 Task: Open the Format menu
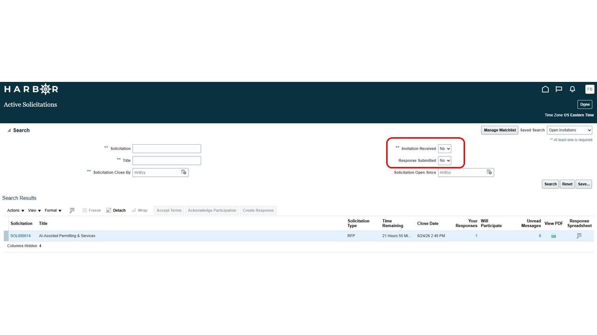53,210
